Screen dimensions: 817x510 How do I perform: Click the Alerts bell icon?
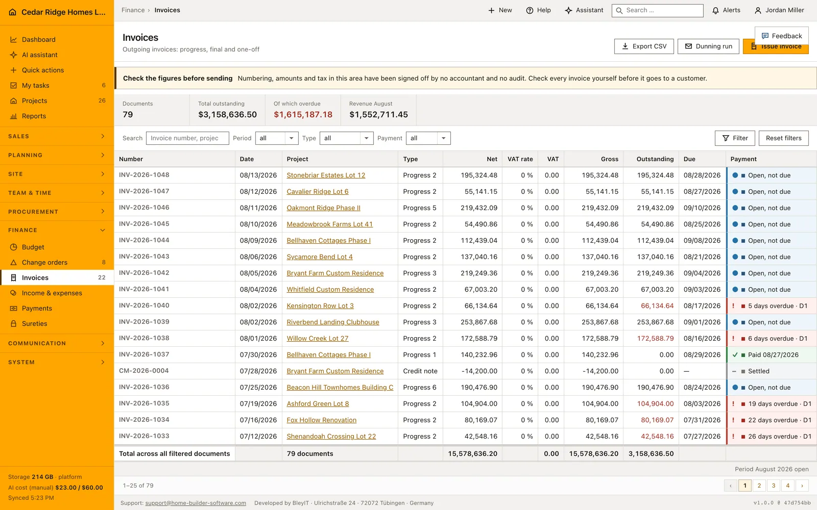coord(716,10)
